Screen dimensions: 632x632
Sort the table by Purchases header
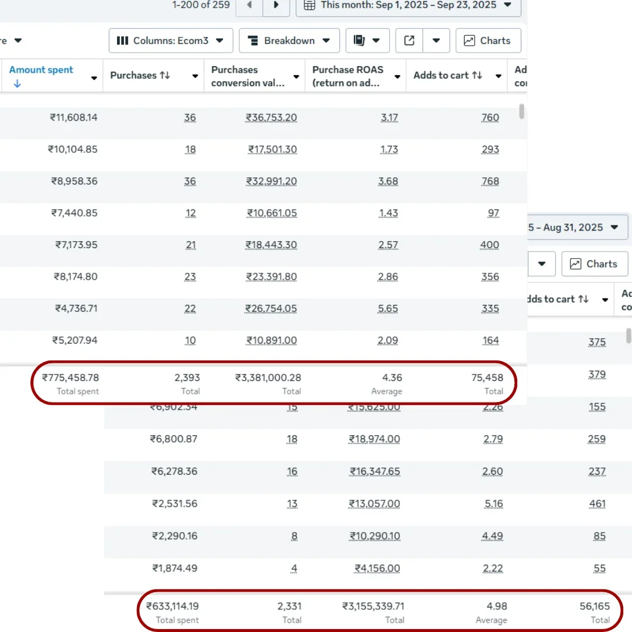point(140,75)
